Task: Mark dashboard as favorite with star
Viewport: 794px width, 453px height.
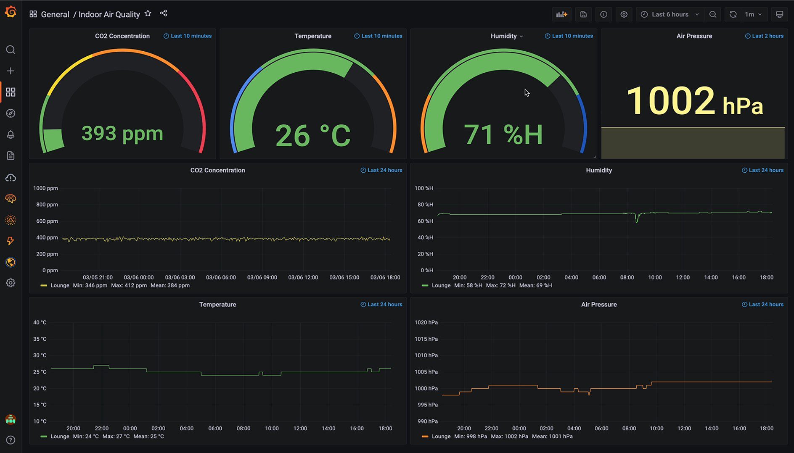Action: 148,13
